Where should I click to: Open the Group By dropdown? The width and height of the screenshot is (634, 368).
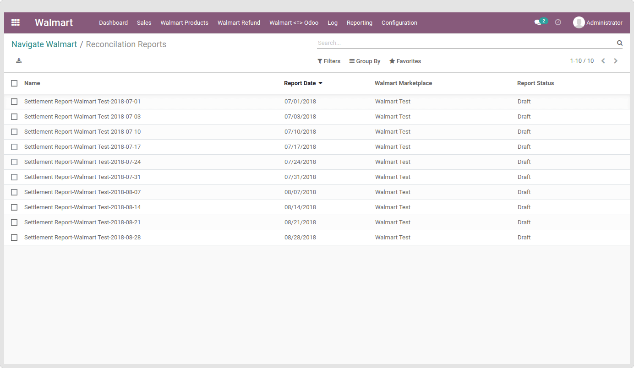pos(365,61)
